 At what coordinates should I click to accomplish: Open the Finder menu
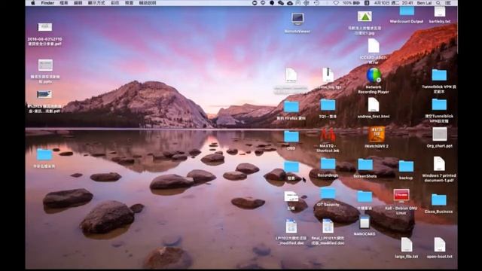click(47, 3)
